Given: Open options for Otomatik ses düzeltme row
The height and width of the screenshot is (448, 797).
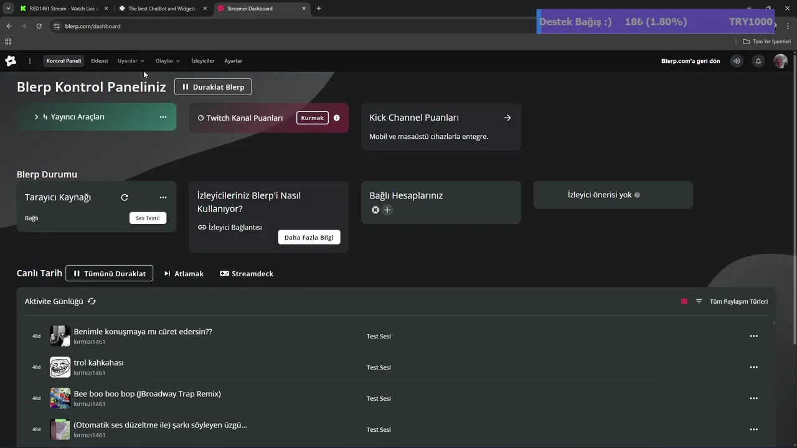Looking at the screenshot, I should tap(753, 429).
